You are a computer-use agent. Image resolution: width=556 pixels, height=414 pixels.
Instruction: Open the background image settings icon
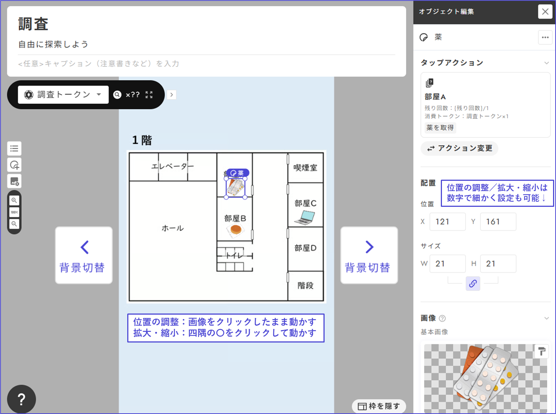14,181
